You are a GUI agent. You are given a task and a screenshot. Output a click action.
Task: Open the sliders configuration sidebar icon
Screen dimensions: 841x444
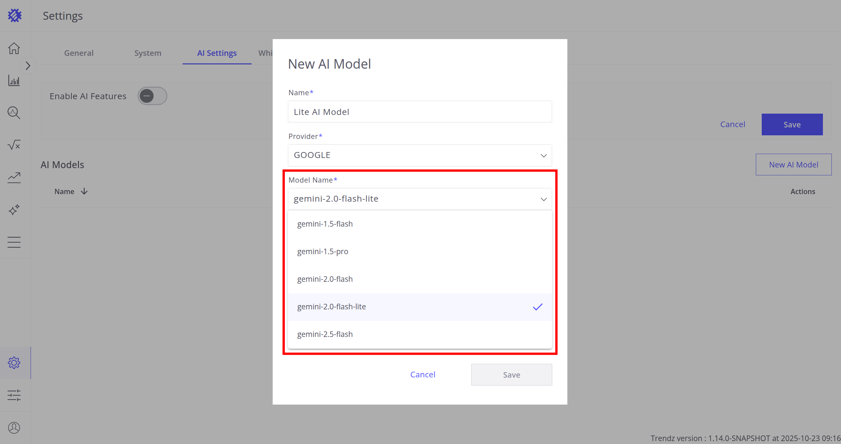[14, 395]
